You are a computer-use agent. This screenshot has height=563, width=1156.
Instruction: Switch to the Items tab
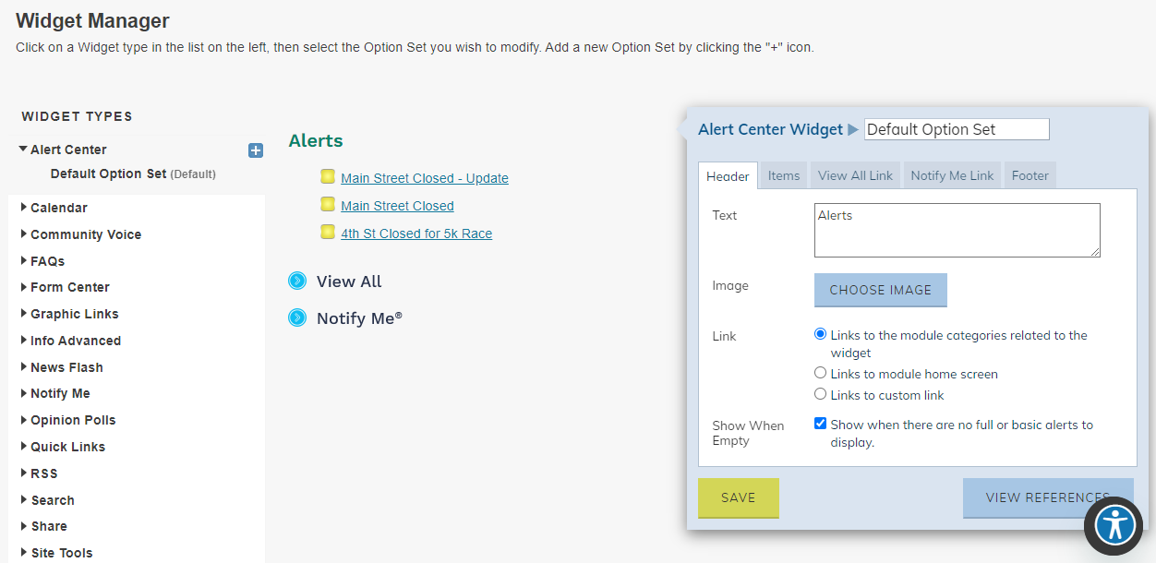[784, 175]
